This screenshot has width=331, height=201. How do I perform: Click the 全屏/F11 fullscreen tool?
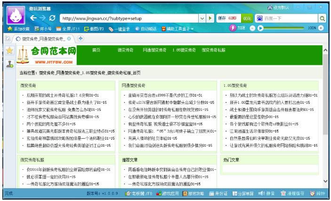(70, 29)
